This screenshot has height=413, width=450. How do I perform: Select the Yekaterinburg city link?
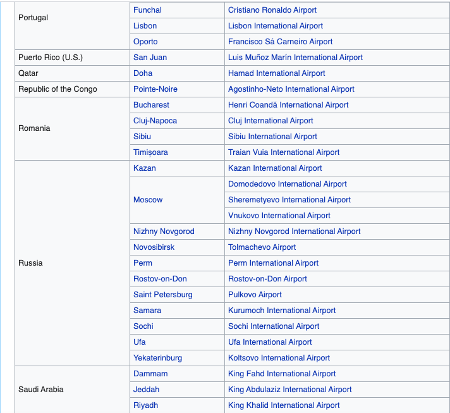click(157, 358)
